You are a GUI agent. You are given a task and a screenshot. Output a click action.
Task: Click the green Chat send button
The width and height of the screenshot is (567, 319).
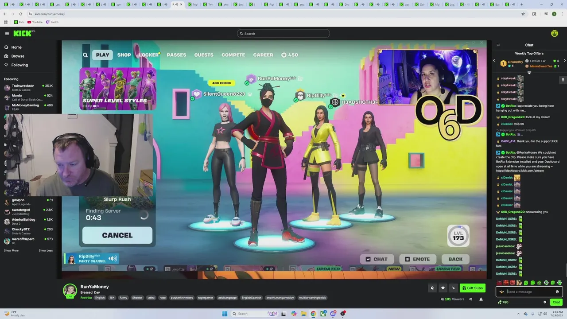click(556, 302)
